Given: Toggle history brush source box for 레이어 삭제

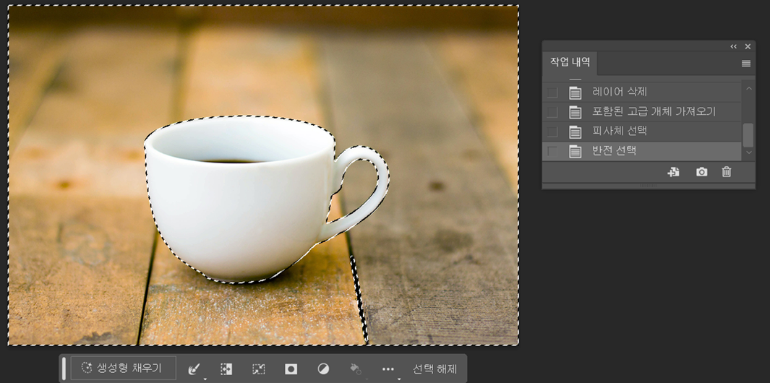Looking at the screenshot, I should point(552,92).
